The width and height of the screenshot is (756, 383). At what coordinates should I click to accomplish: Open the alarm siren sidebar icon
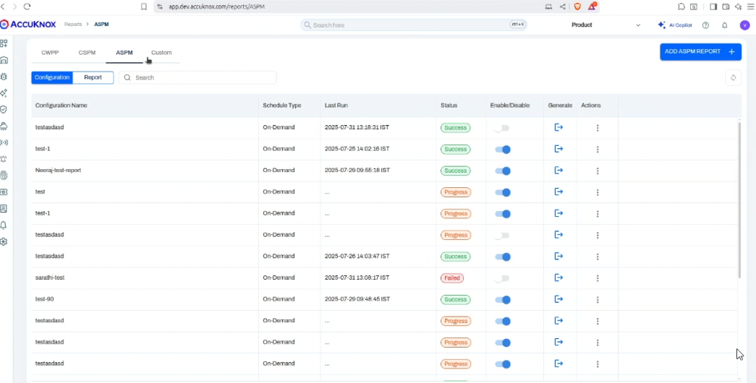click(4, 159)
